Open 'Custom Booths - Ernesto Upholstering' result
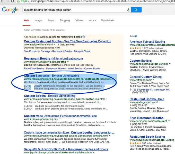 click(46, 96)
